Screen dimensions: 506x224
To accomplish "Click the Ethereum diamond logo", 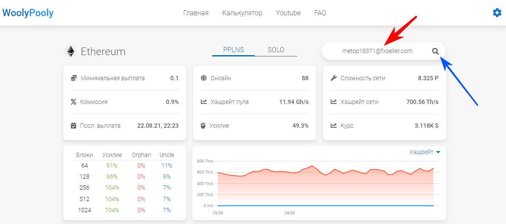I will click(x=70, y=52).
